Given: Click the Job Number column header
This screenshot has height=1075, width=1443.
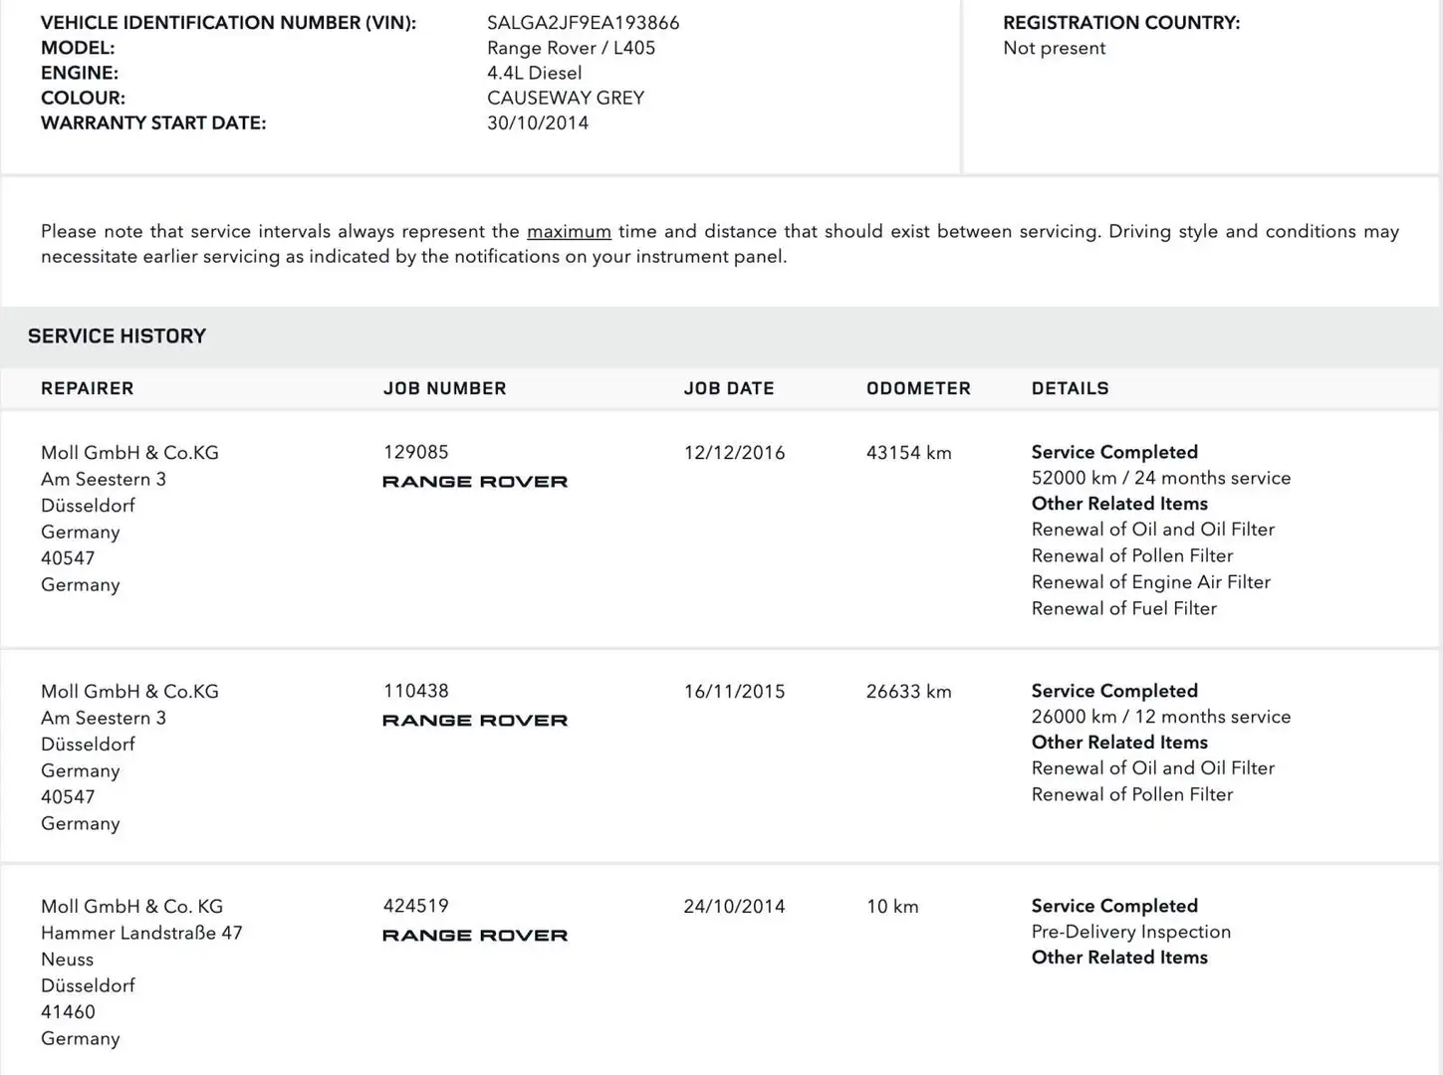Looking at the screenshot, I should 444,389.
